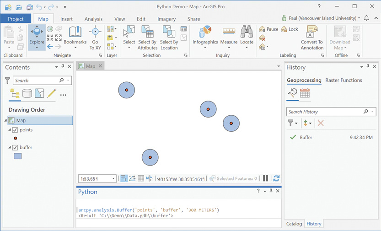
Task: Click Convert To Annotation
Action: [312, 38]
